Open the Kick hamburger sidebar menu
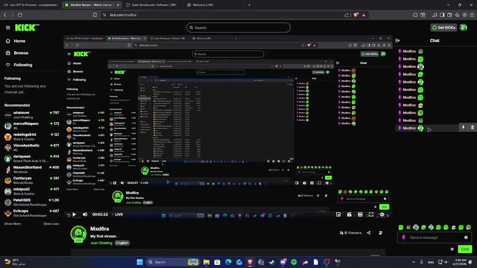Image resolution: width=477 pixels, height=268 pixels. click(8, 28)
